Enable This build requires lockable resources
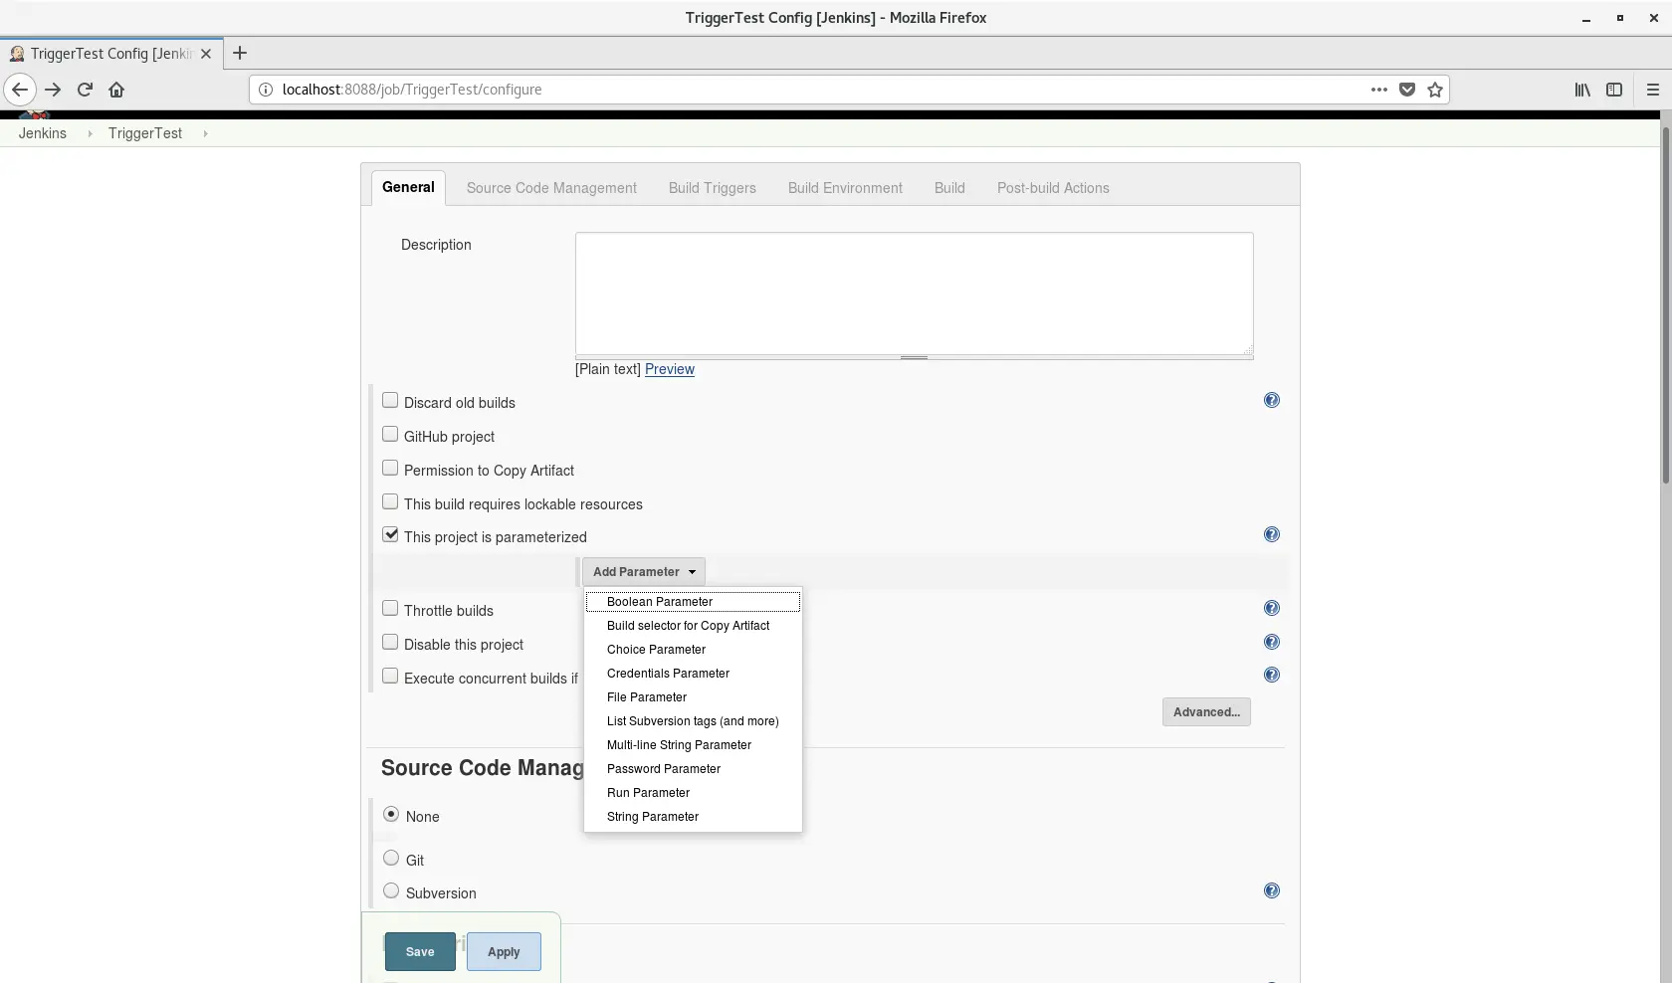The height and width of the screenshot is (983, 1672). 390,501
